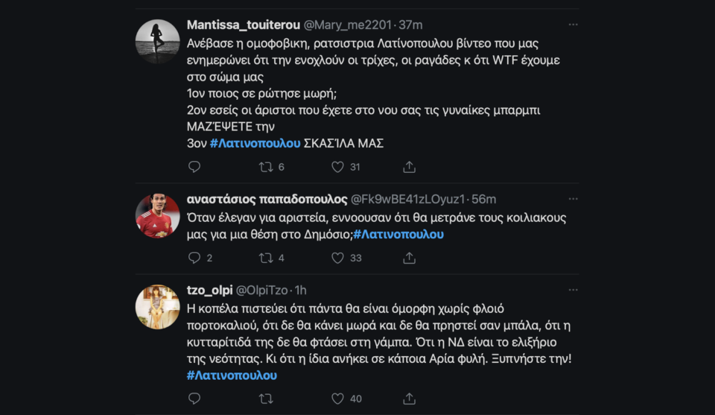The width and height of the screenshot is (715, 415).
Task: Share αναστάσιος παπαδόπουλος's tweet
Action: point(409,258)
